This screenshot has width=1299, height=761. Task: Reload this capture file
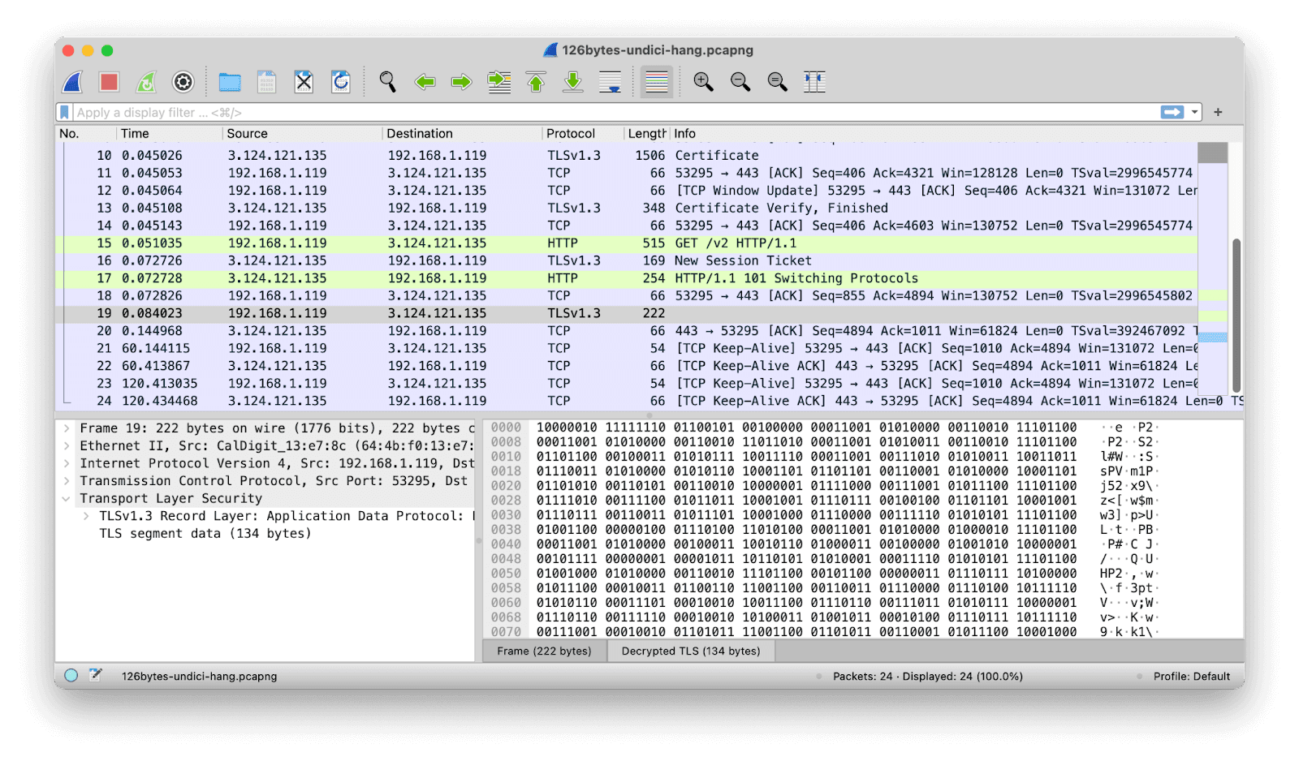coord(341,82)
